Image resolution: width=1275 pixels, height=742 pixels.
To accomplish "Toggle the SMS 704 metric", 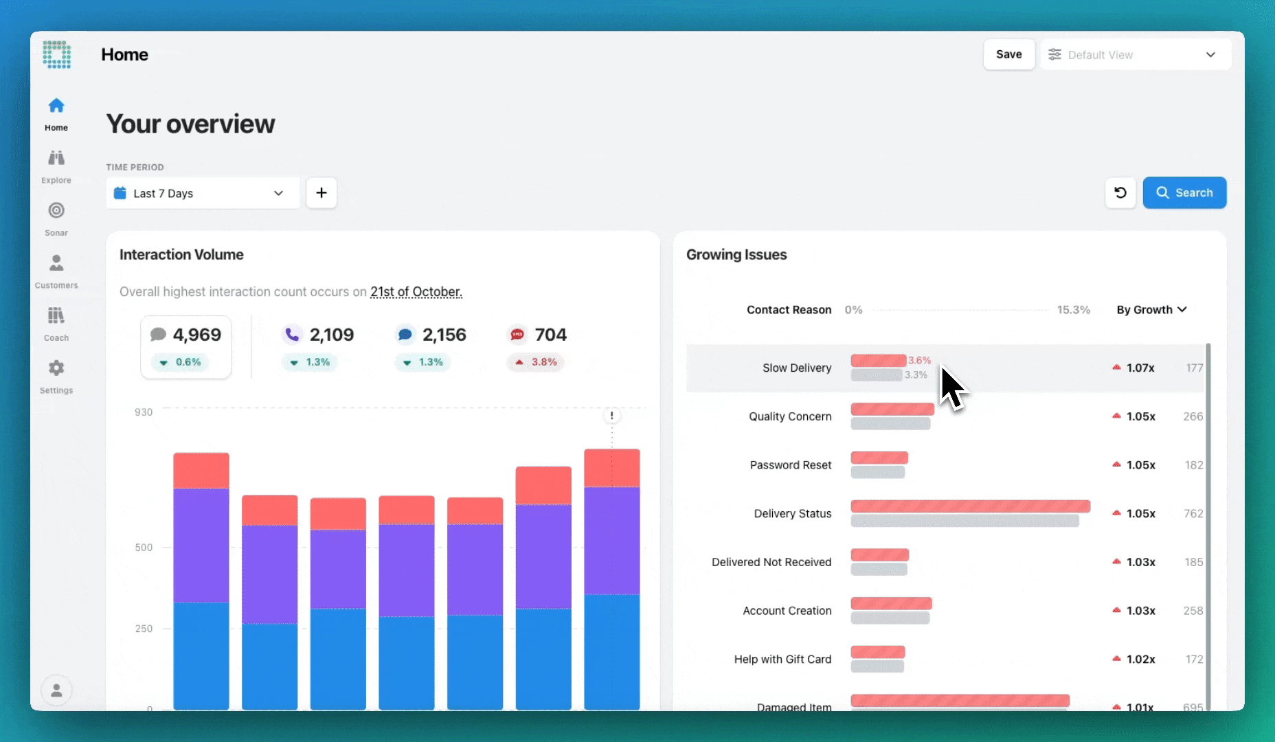I will (x=537, y=347).
